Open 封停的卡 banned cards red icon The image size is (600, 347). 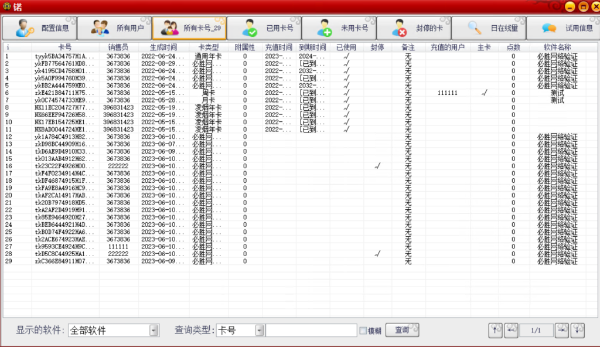point(401,28)
